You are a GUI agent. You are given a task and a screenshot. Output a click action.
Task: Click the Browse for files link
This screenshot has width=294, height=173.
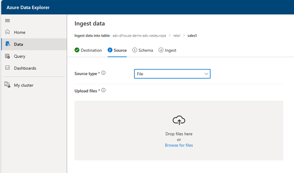[179, 145]
